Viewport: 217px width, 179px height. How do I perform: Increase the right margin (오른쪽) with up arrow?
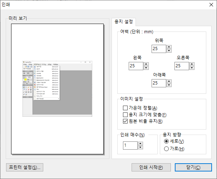coord(192,64)
